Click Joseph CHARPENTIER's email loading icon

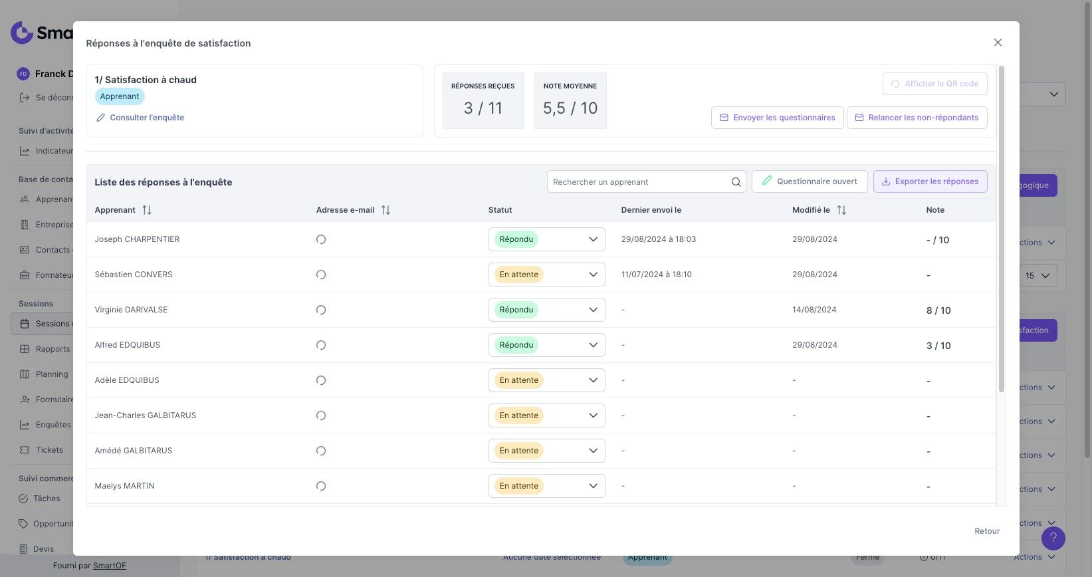click(321, 239)
